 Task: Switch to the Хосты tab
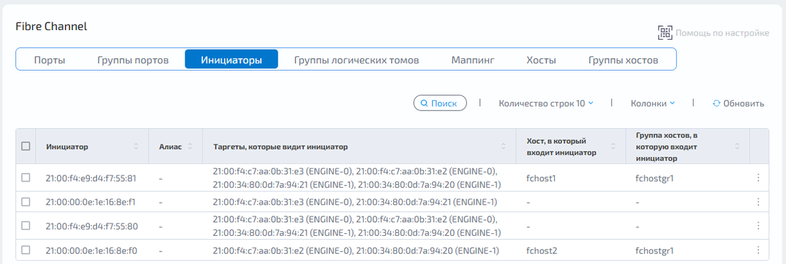coord(541,60)
